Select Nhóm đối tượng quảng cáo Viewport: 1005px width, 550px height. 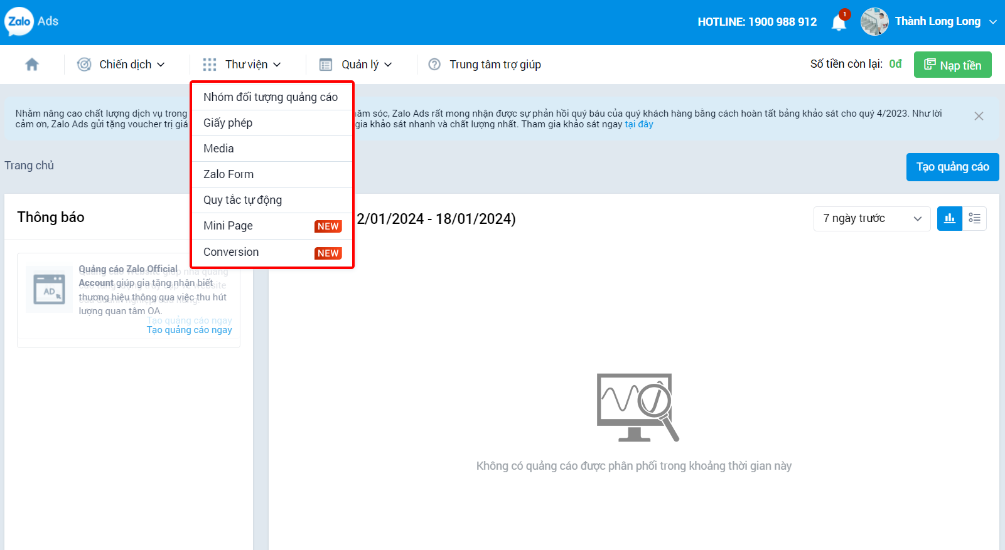click(272, 97)
